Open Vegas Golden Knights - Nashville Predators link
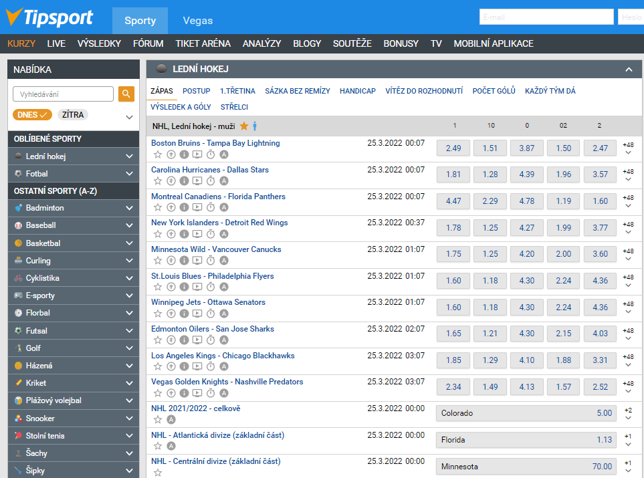 click(227, 382)
